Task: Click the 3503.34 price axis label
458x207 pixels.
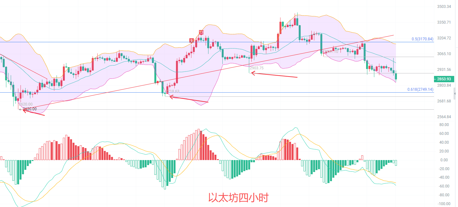Action: 444,7
